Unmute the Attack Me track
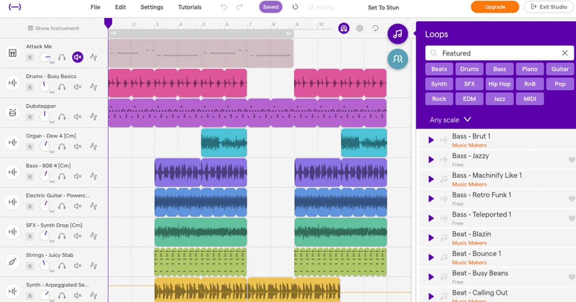576x302 pixels. tap(78, 58)
